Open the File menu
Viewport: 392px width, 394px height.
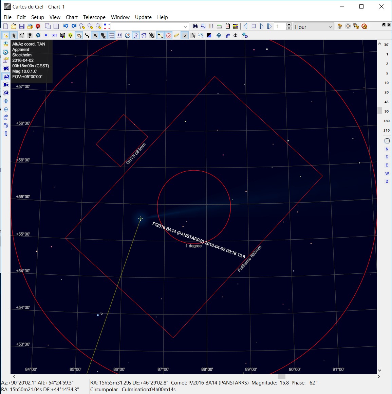pyautogui.click(x=7, y=17)
